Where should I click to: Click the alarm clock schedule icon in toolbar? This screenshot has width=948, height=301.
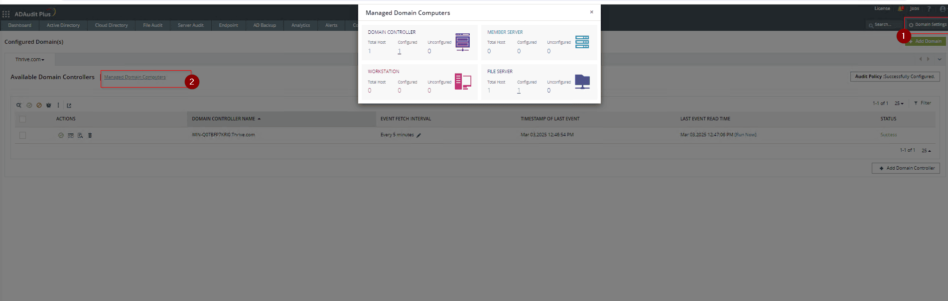click(x=48, y=105)
